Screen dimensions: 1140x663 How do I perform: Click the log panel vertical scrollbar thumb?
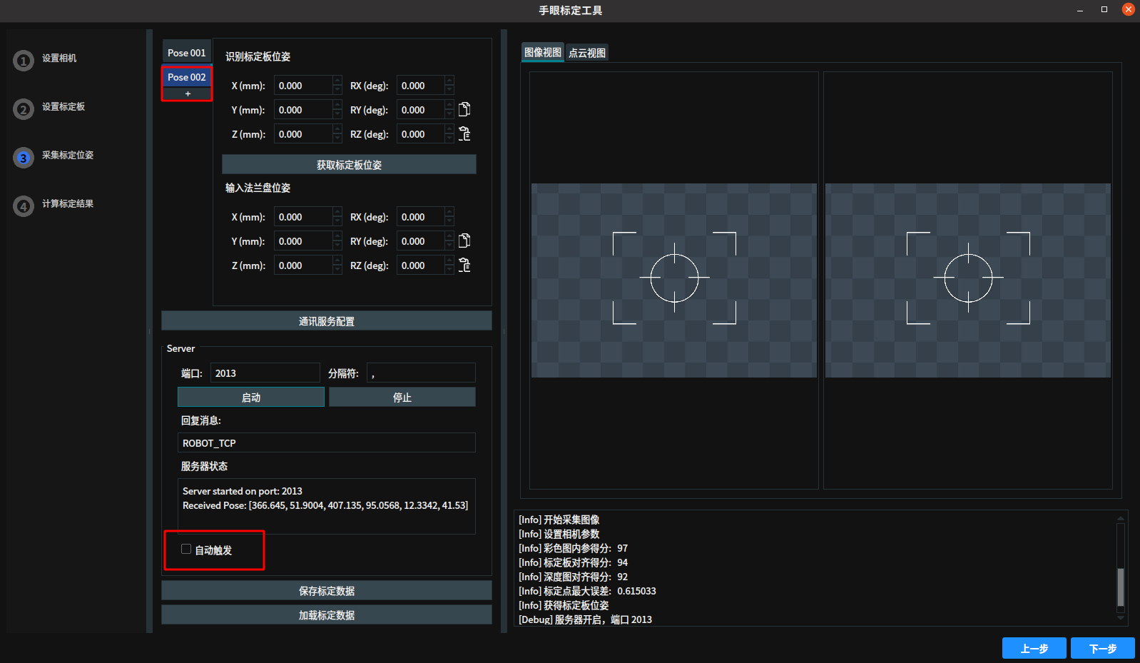pyautogui.click(x=1121, y=587)
